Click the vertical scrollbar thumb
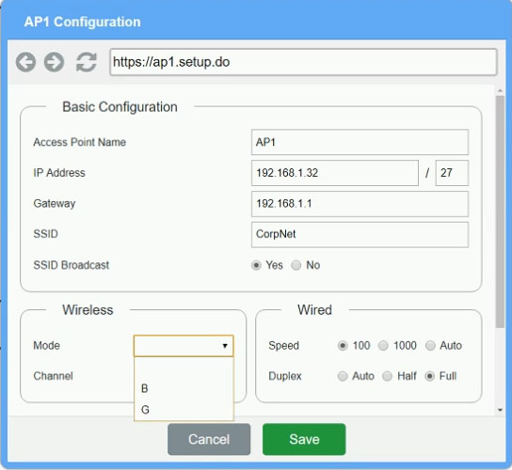This screenshot has height=470, width=512. pyautogui.click(x=501, y=211)
